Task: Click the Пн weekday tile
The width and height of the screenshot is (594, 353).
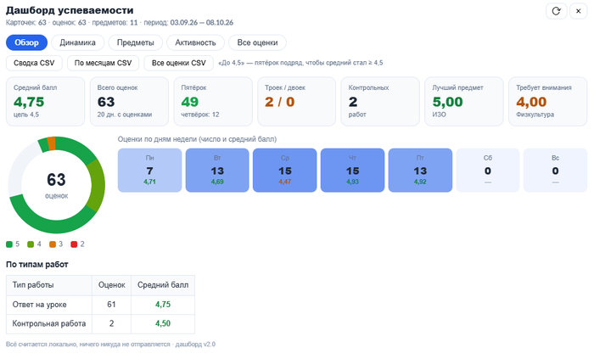Action: 149,170
